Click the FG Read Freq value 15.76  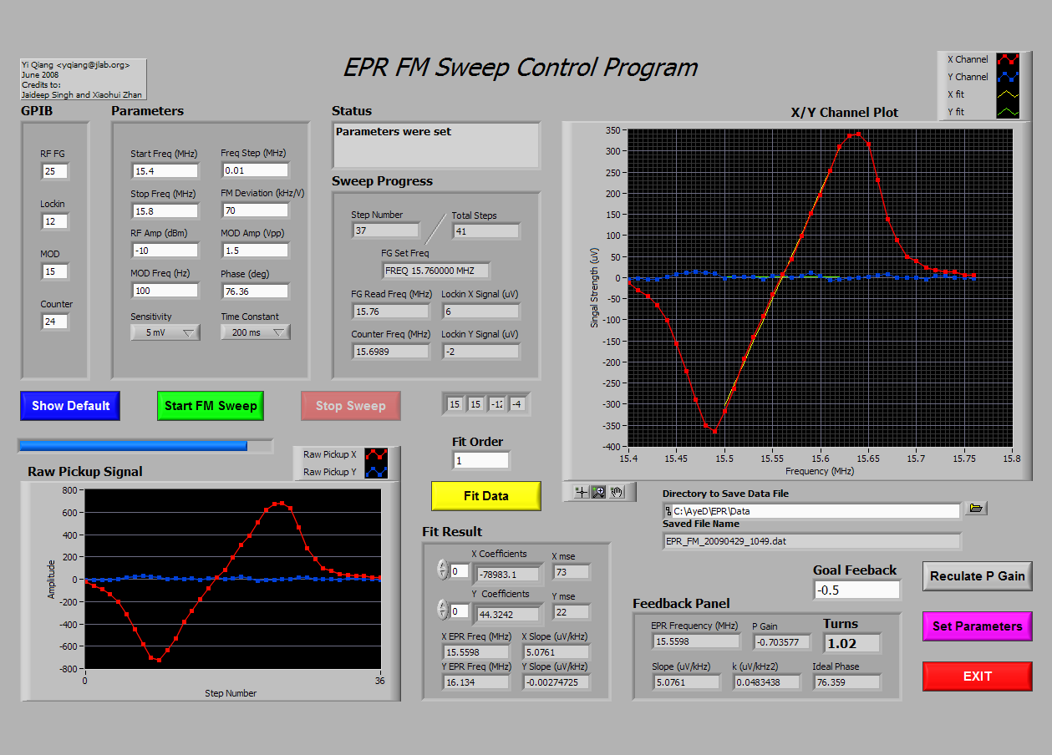[x=390, y=312]
